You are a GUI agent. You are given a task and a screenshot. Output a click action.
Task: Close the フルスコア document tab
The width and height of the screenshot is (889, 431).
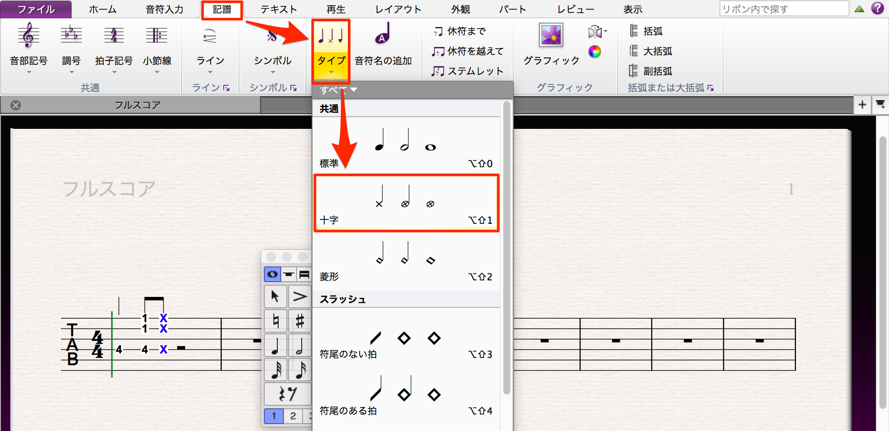(x=16, y=105)
